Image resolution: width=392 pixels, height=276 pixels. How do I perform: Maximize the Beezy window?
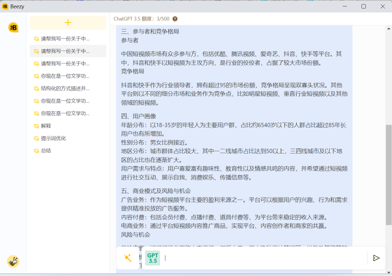click(364, 6)
